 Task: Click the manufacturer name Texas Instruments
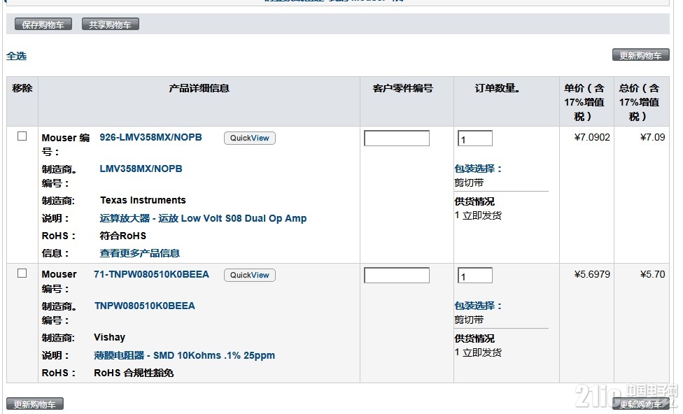coord(143,200)
